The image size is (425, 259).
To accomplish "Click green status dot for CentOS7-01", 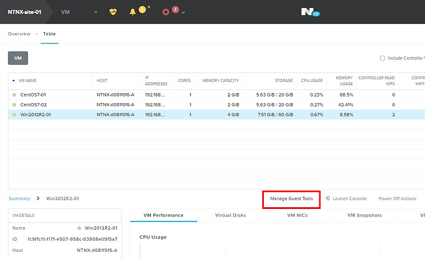I will click(14, 95).
